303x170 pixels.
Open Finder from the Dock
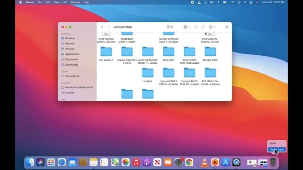click(x=30, y=162)
